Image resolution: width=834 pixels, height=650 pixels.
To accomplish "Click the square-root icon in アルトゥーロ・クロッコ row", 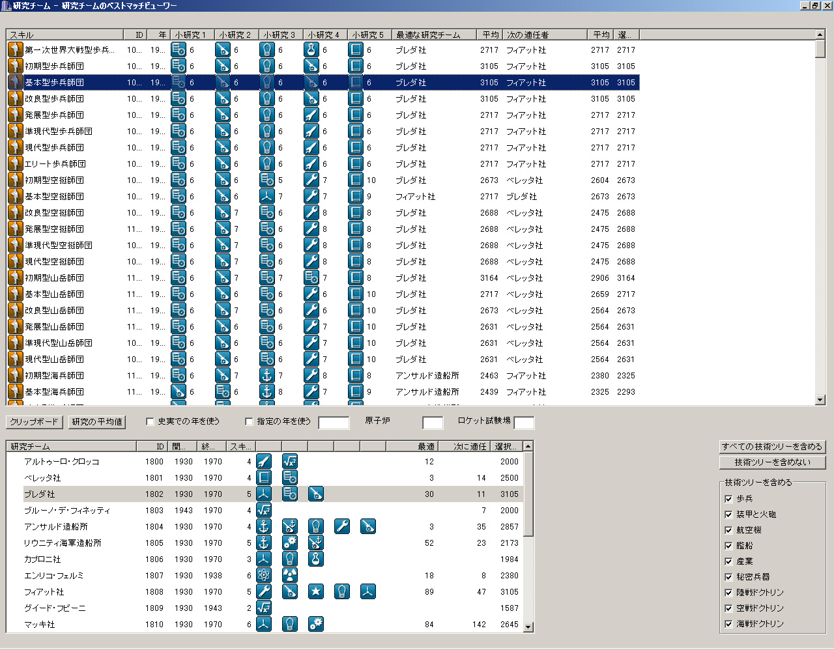I will click(290, 461).
